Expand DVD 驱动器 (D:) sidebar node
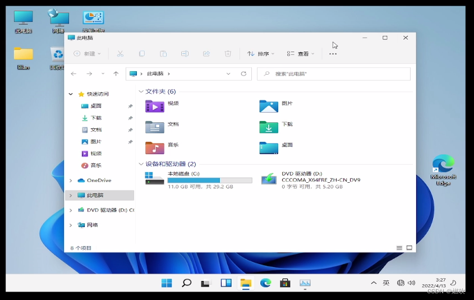The height and width of the screenshot is (300, 474). 71,210
